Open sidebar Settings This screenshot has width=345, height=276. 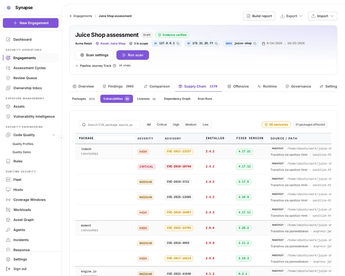(x=30, y=259)
